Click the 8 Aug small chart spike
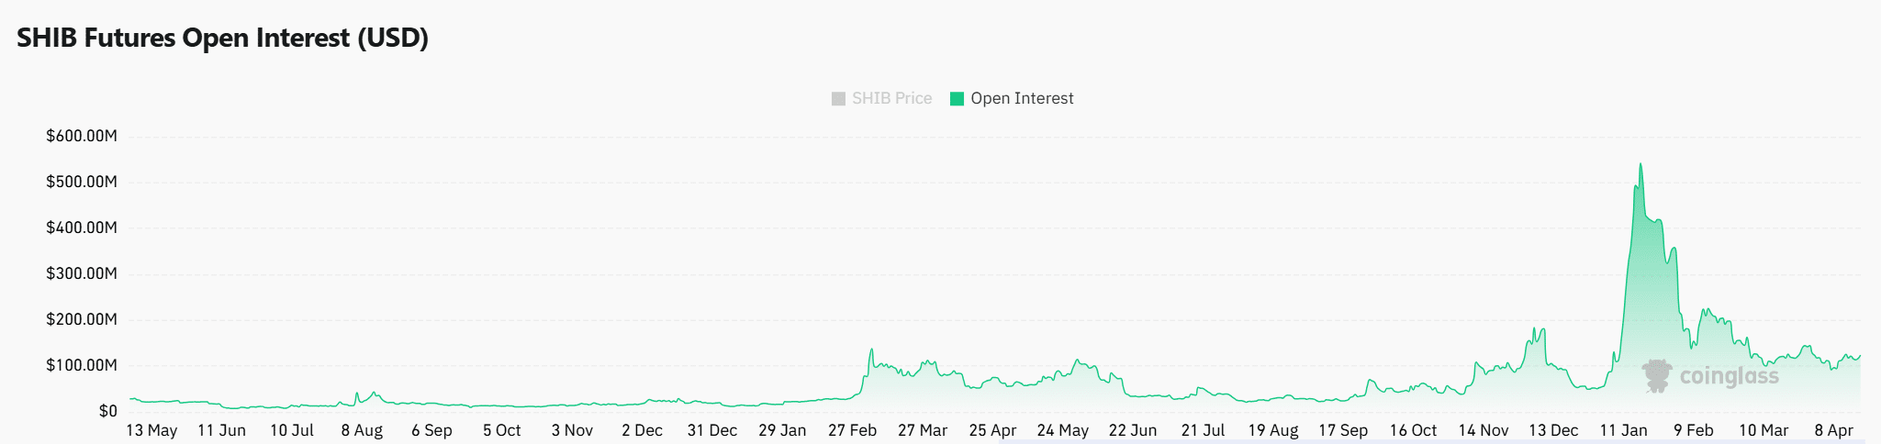The width and height of the screenshot is (1881, 444). click(357, 394)
